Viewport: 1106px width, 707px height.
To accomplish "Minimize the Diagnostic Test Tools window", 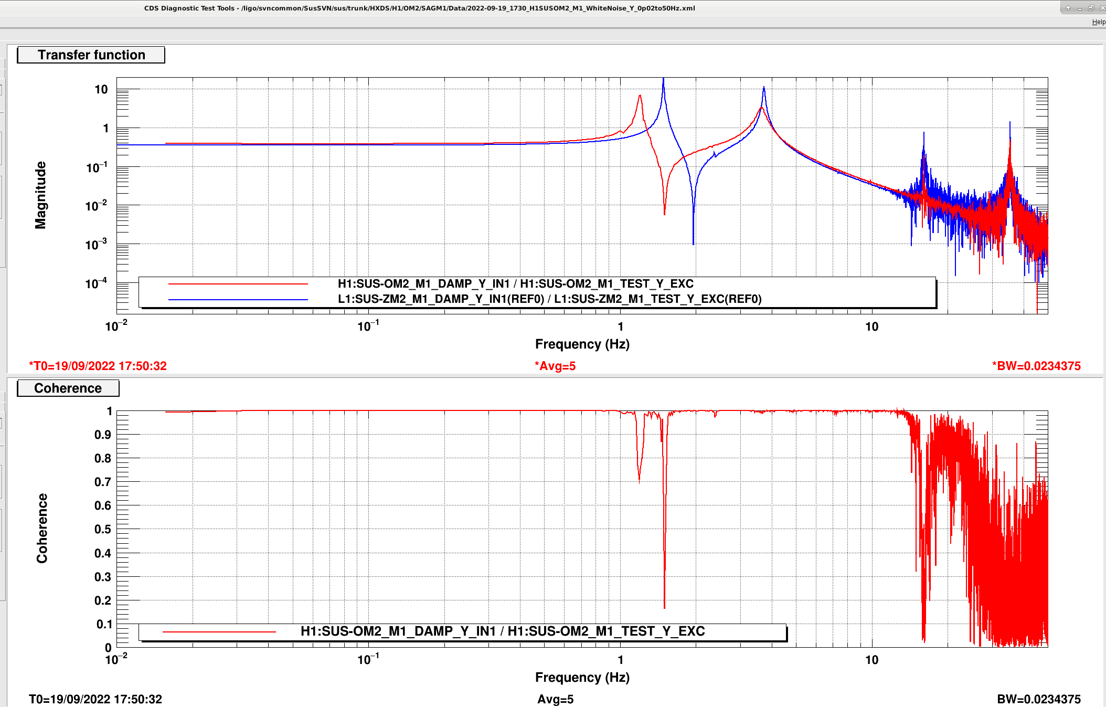I will pyautogui.click(x=1080, y=8).
